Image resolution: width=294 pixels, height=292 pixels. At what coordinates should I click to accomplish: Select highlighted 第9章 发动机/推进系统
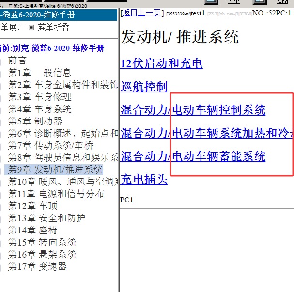(54, 169)
